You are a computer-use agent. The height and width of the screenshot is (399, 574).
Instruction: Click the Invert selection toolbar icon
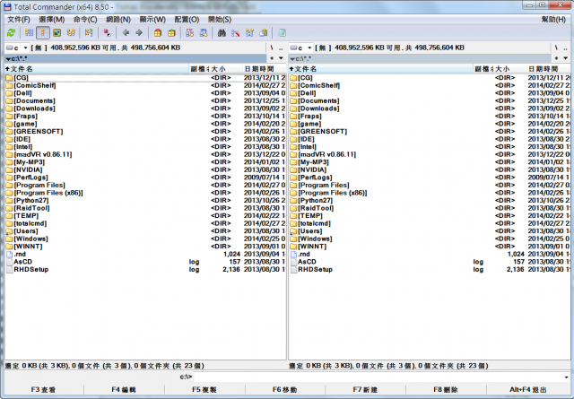tap(89, 33)
